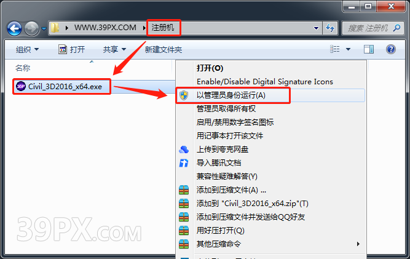Viewport: 410px width, 259px height.
Task: Toggle the preview pane icon
Action: (369, 49)
